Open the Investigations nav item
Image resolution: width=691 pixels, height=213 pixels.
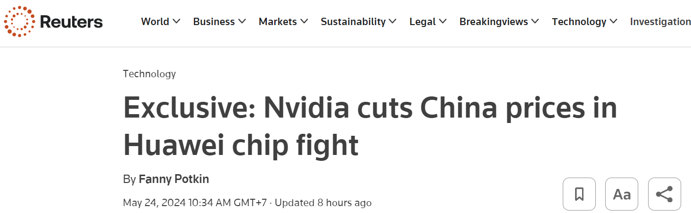pos(660,22)
